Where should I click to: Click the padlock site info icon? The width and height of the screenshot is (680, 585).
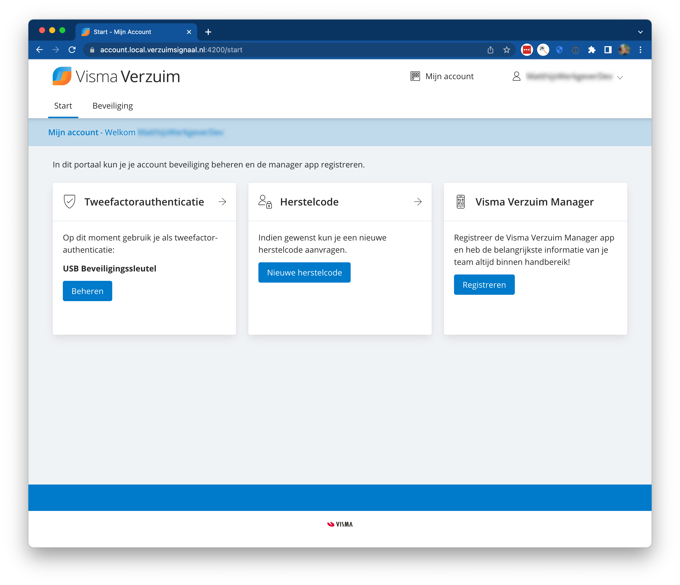click(92, 50)
